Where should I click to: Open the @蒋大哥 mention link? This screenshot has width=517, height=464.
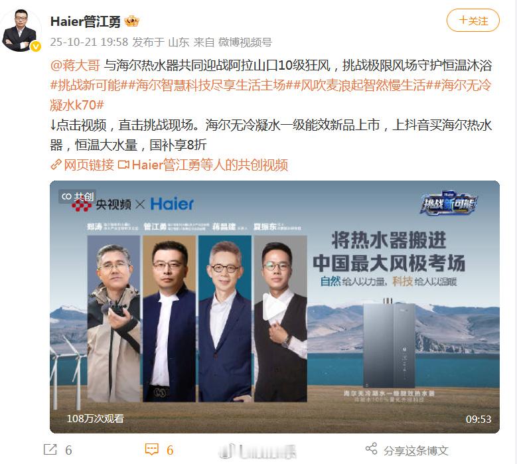click(x=75, y=65)
